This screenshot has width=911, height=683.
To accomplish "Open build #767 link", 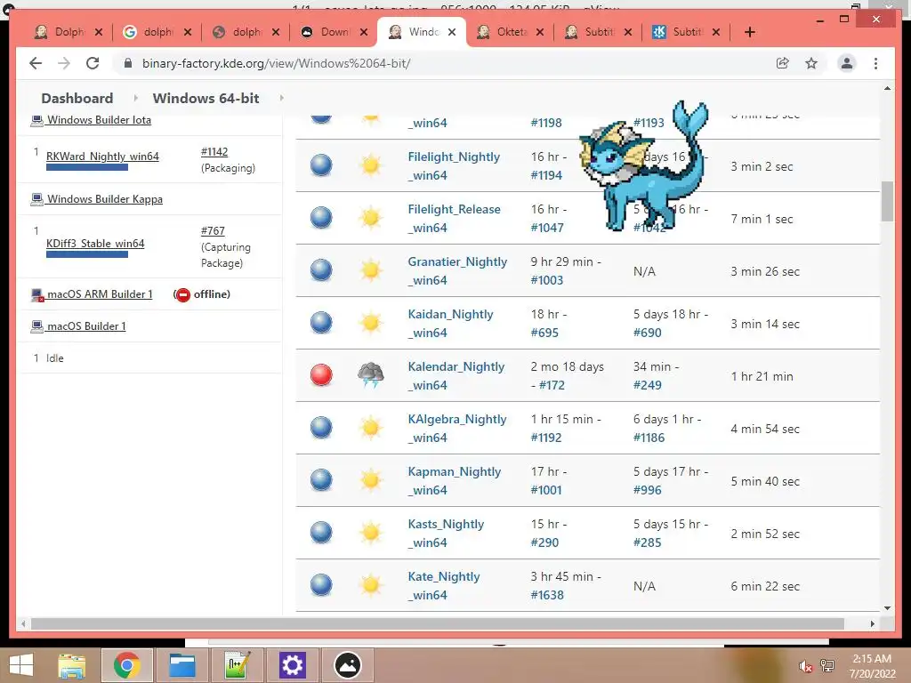I will point(213,230).
